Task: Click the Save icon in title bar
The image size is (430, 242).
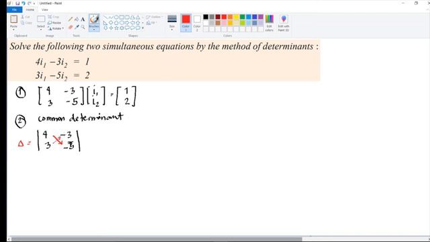Action: point(17,3)
